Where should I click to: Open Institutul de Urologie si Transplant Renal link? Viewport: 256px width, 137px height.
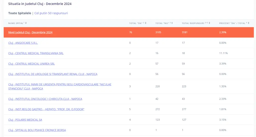[x=53, y=74]
